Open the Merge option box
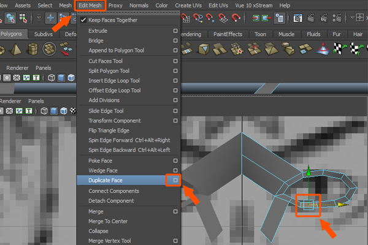This screenshot has height=245, width=368. (175, 211)
